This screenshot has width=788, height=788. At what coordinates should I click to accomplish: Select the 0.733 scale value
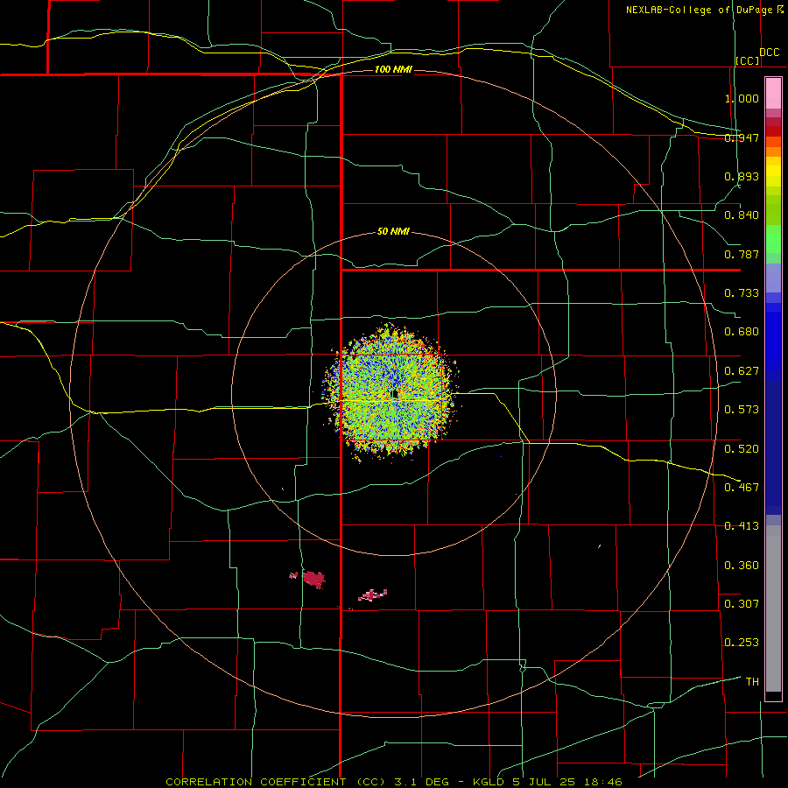742,293
